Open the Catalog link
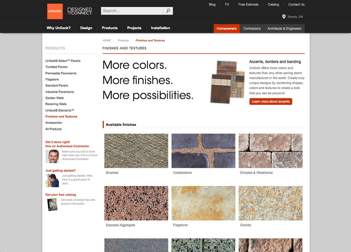The height and width of the screenshot is (252, 351). click(x=273, y=4)
